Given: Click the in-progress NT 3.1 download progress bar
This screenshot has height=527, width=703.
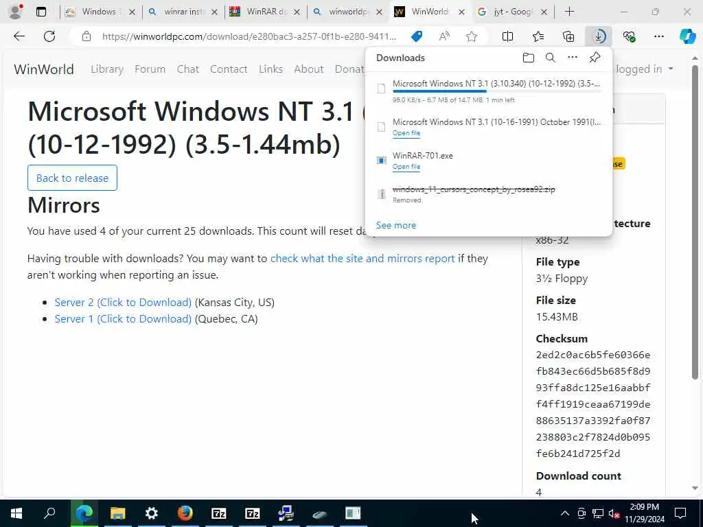Looking at the screenshot, I should (x=496, y=91).
